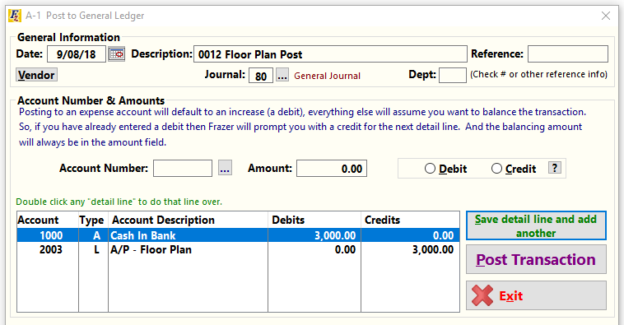Open the date calendar picker icon
This screenshot has width=624, height=325.
[117, 54]
